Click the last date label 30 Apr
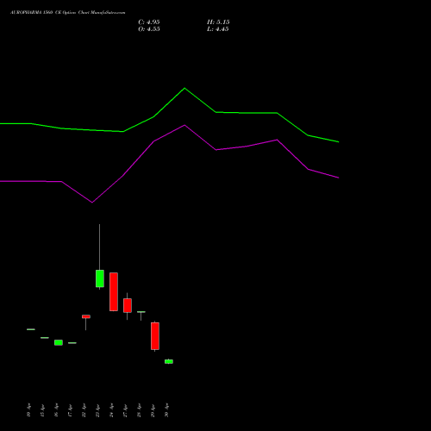431x431 pixels. [166, 410]
